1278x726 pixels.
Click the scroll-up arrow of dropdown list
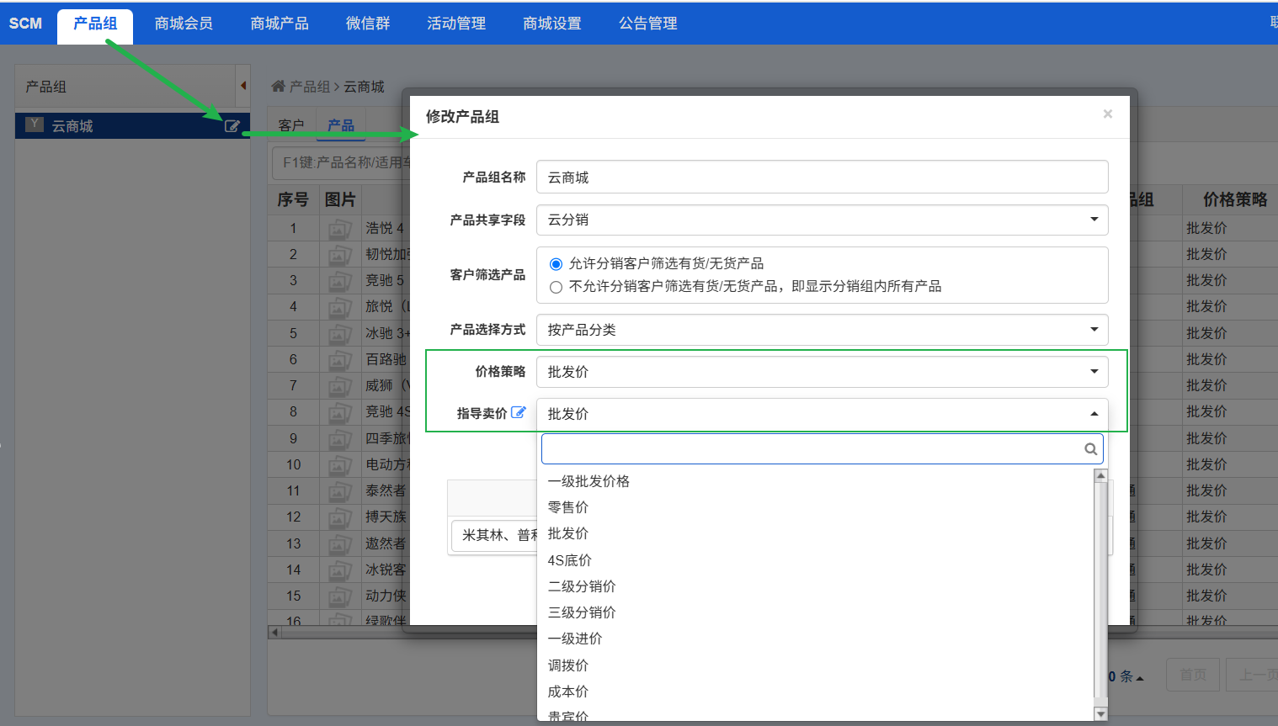(1100, 476)
